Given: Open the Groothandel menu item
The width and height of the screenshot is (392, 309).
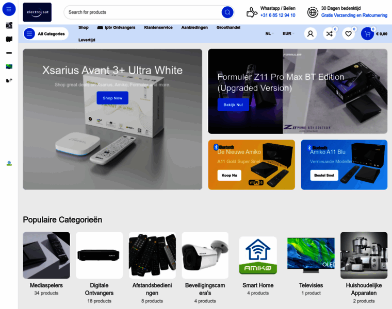Looking at the screenshot, I should pyautogui.click(x=228, y=27).
